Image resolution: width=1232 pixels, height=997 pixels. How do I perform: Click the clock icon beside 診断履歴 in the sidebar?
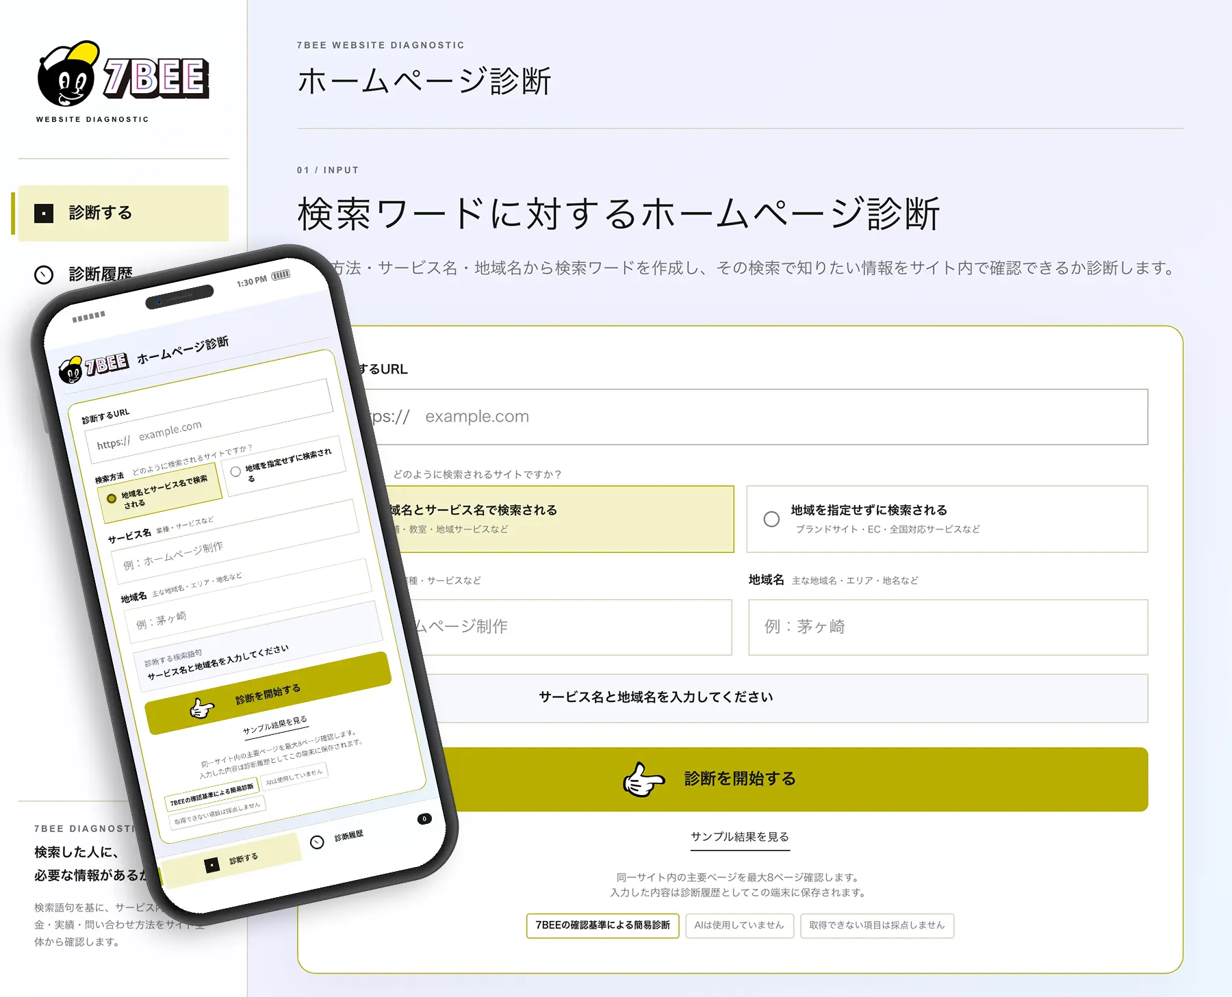click(44, 274)
